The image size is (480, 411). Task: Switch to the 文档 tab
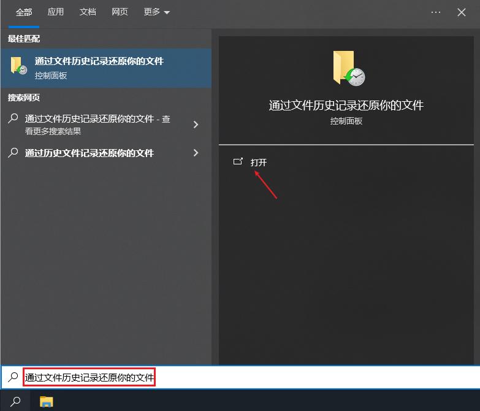click(x=88, y=12)
